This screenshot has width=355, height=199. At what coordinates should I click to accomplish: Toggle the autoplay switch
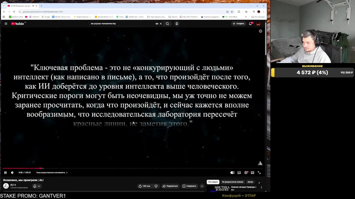coord(232,172)
